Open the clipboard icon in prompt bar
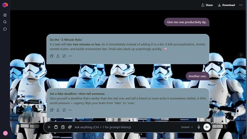 tap(63, 127)
